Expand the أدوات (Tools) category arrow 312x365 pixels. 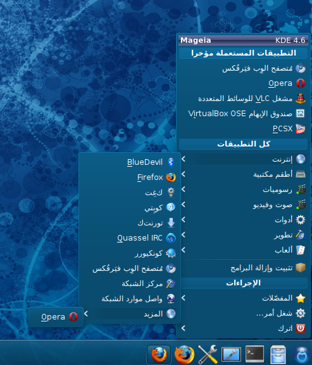(184, 220)
